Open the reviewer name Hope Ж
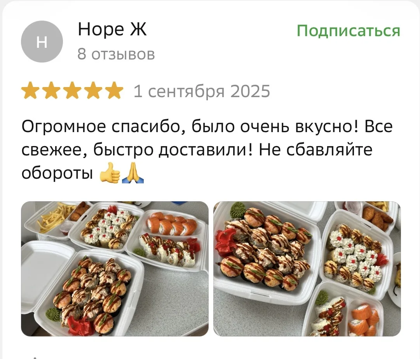420x359 pixels. (x=112, y=29)
